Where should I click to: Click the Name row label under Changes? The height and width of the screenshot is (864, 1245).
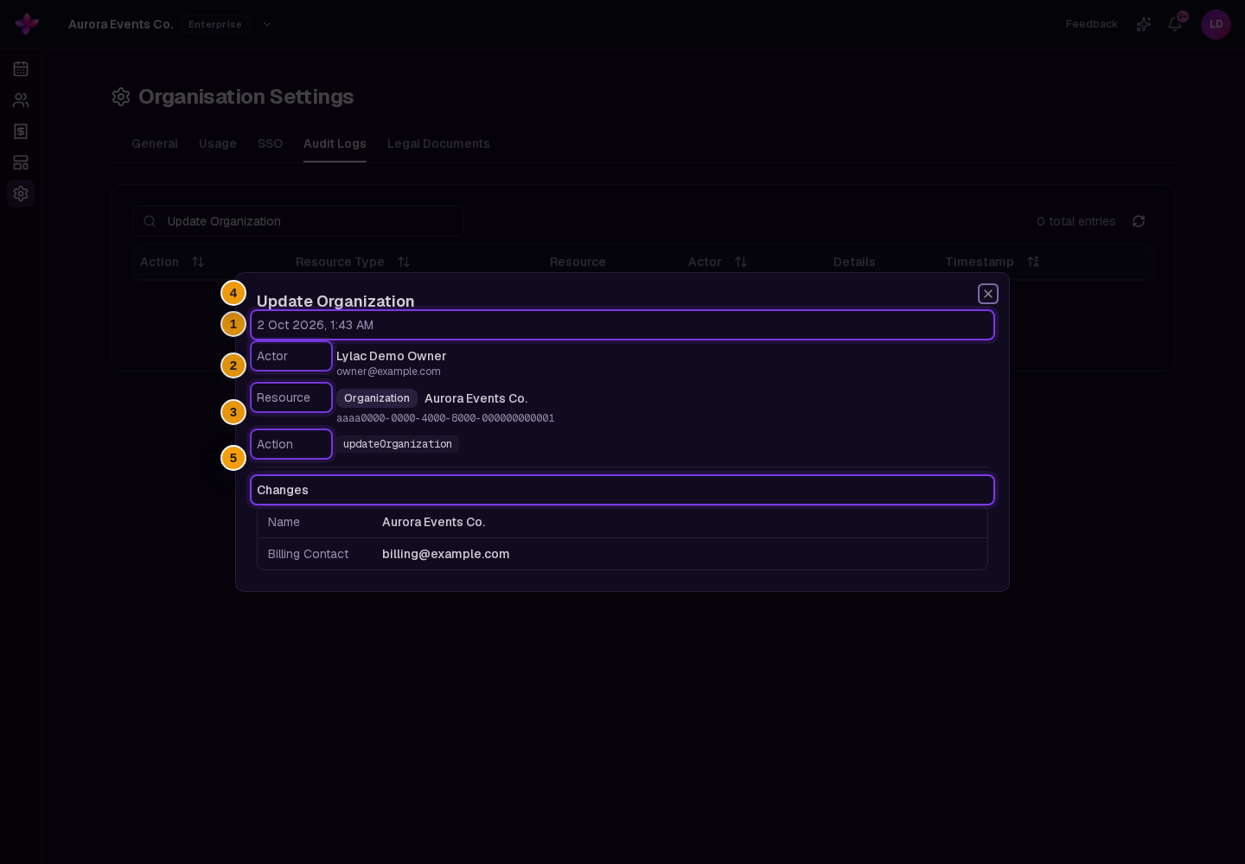[284, 522]
